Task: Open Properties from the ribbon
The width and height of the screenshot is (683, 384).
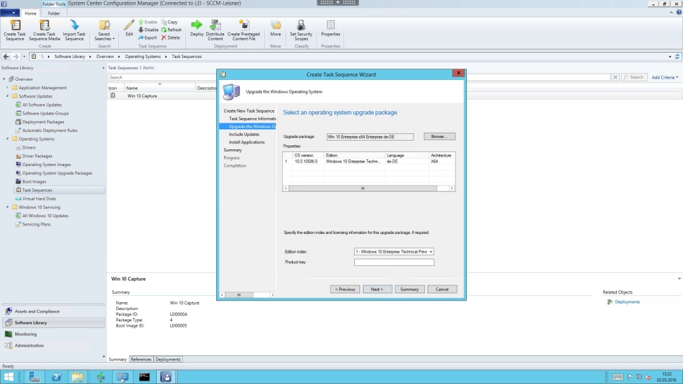Action: (x=331, y=28)
